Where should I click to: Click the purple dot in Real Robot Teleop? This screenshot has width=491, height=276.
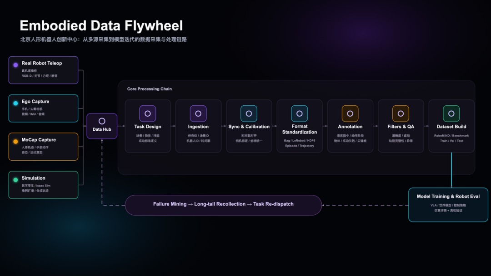pyautogui.click(x=15, y=65)
